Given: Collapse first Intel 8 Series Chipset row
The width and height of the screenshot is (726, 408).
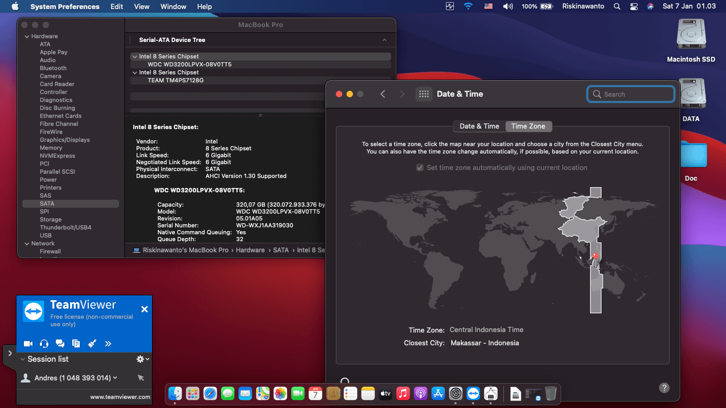Looking at the screenshot, I should pos(134,56).
